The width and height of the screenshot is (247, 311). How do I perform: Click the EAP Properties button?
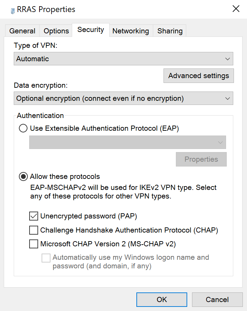point(201,159)
